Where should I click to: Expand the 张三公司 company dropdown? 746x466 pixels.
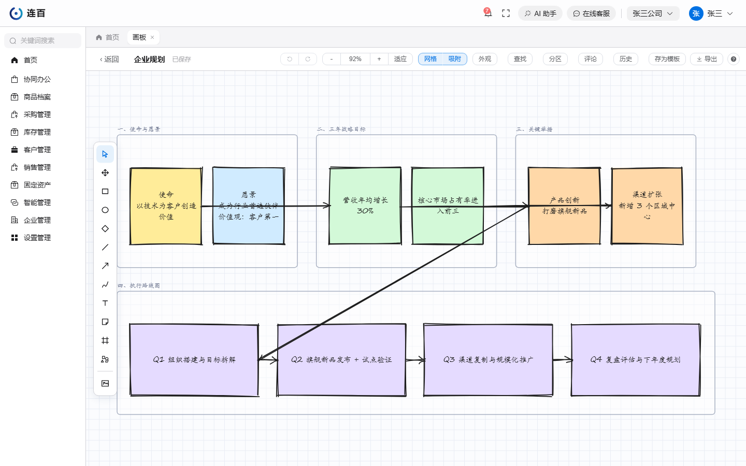(x=653, y=13)
